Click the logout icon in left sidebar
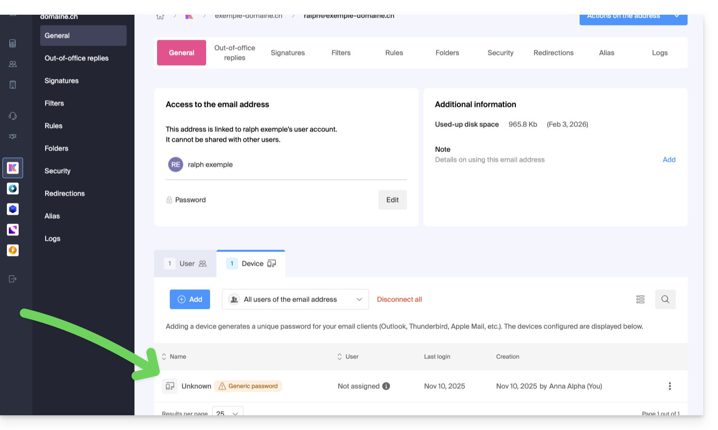This screenshot has width=718, height=430. [x=13, y=279]
